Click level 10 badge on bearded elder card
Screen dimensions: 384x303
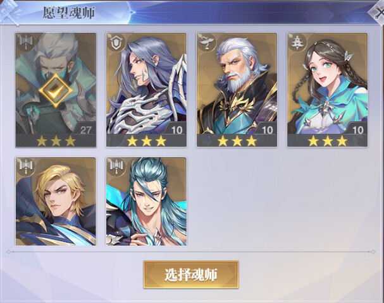(x=267, y=130)
